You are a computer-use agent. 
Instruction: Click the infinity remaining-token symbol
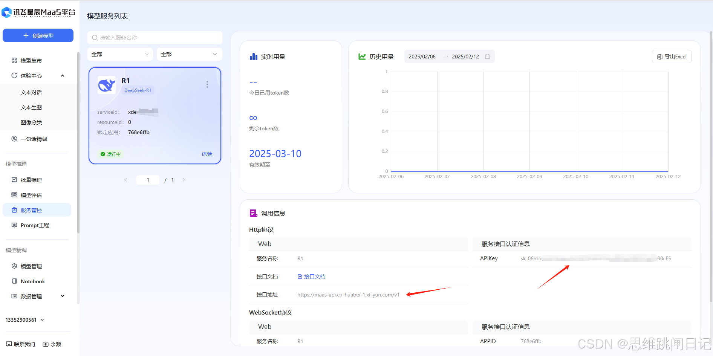[x=253, y=118]
